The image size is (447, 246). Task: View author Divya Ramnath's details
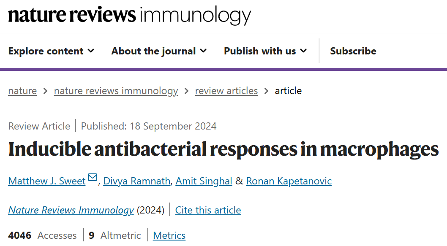137,181
